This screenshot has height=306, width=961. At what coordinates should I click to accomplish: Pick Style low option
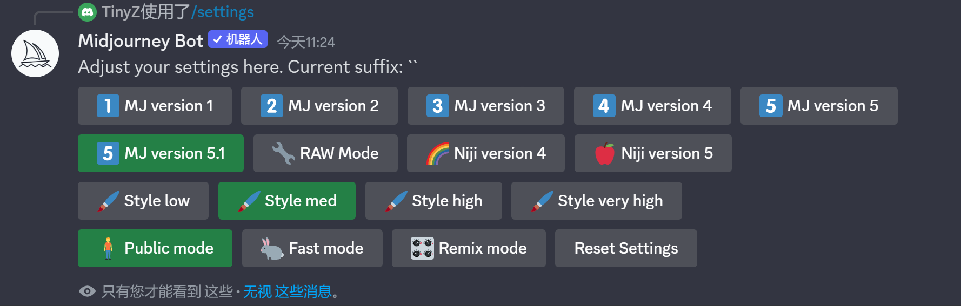pos(143,201)
